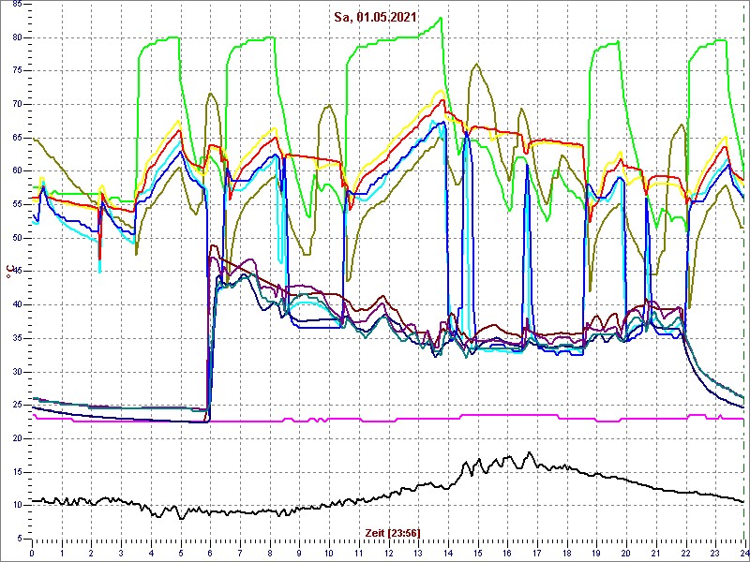The width and height of the screenshot is (750, 562).
Task: Pick hour 17 on the time axis
Action: coord(536,553)
